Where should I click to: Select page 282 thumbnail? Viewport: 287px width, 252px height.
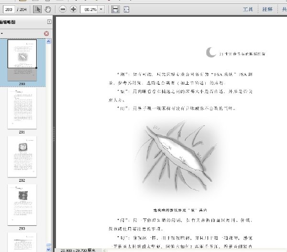point(22,156)
